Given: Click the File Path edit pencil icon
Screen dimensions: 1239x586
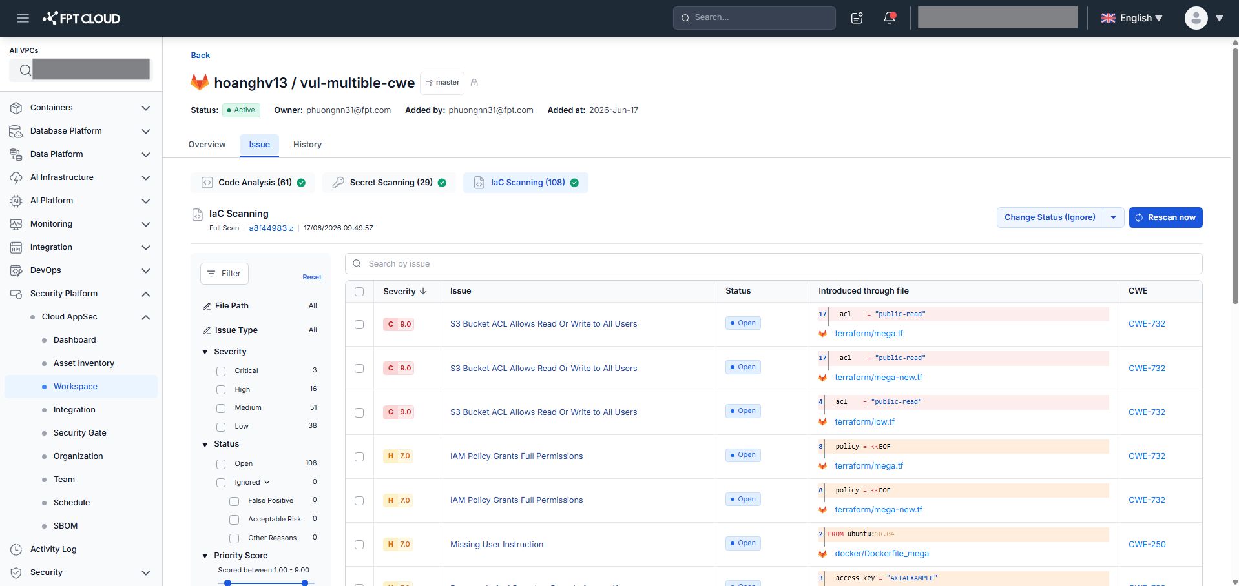Looking at the screenshot, I should [207, 306].
